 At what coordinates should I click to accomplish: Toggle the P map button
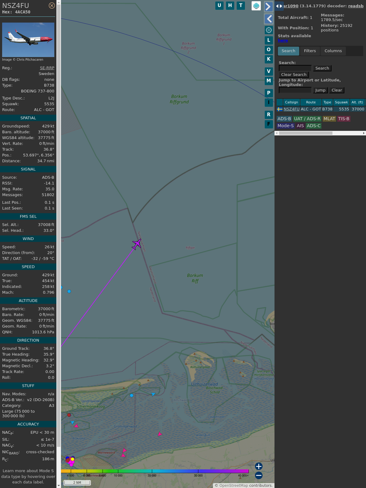(x=269, y=93)
